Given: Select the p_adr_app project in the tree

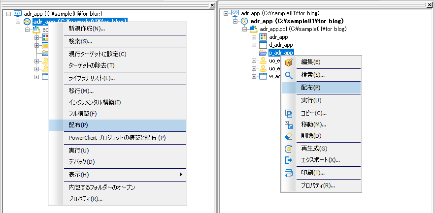Looking at the screenshot, I should [281, 53].
